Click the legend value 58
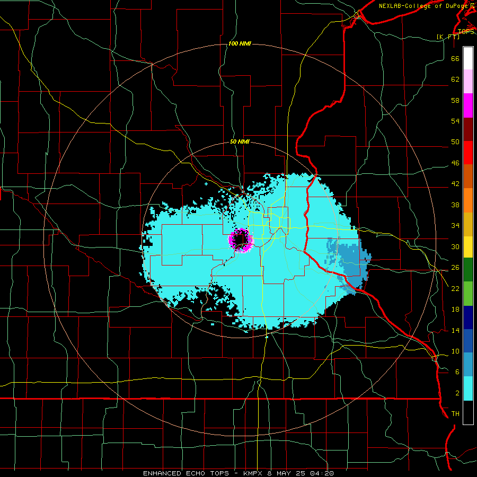The width and height of the screenshot is (477, 477). (x=455, y=100)
